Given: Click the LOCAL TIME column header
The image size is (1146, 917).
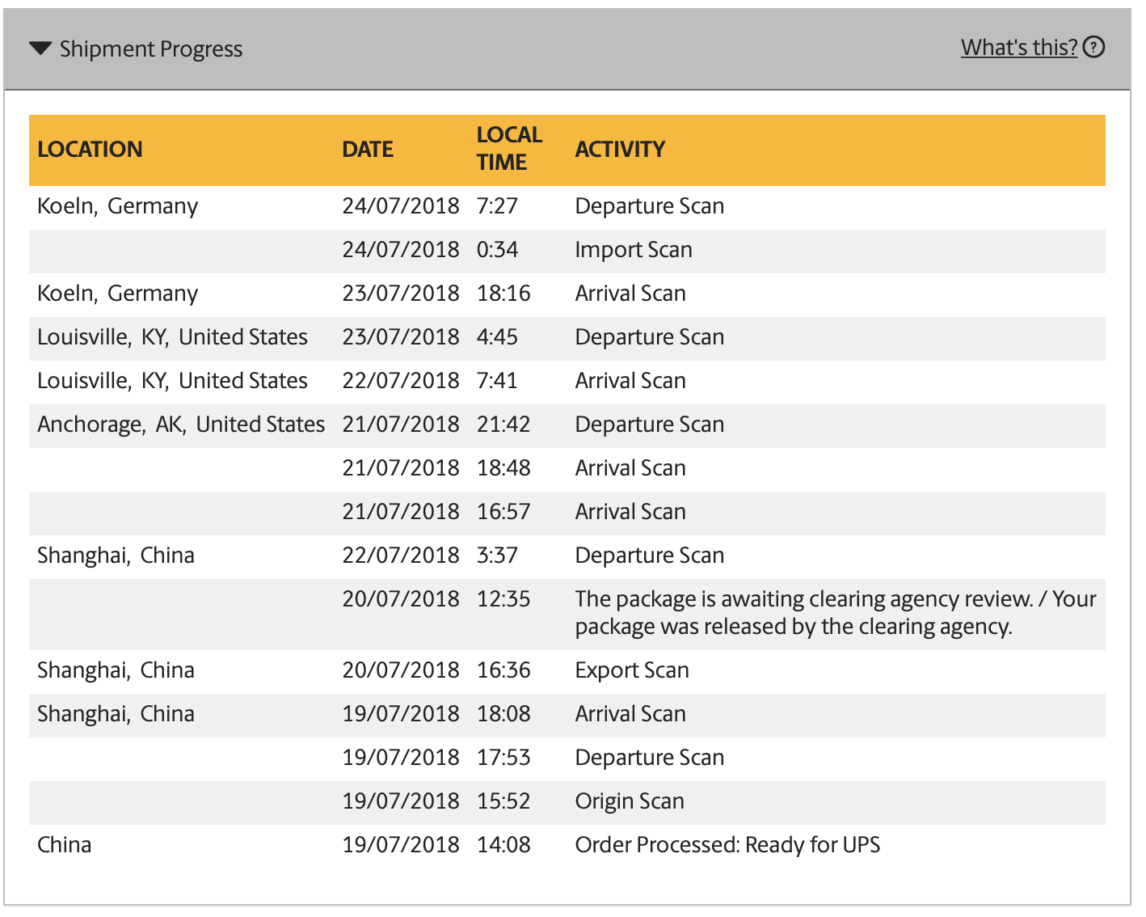Looking at the screenshot, I should tap(508, 149).
